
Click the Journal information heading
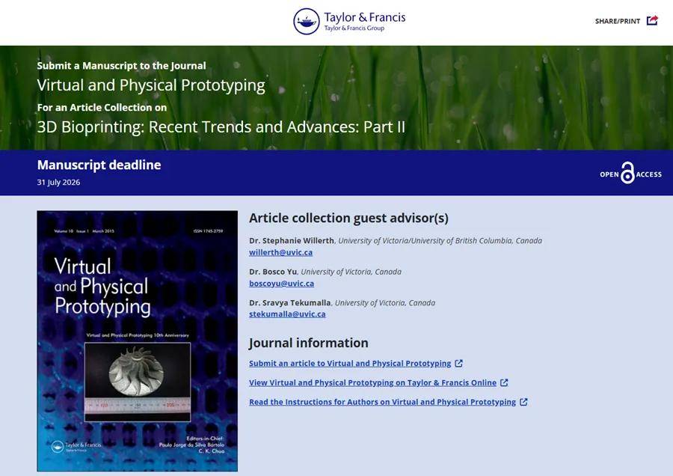[x=308, y=343]
